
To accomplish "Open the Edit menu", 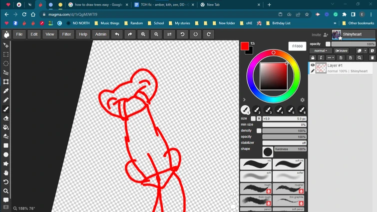I will (34, 34).
